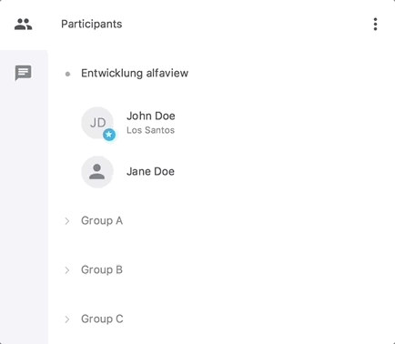
Task: Click the Participants panel title
Action: tap(92, 24)
